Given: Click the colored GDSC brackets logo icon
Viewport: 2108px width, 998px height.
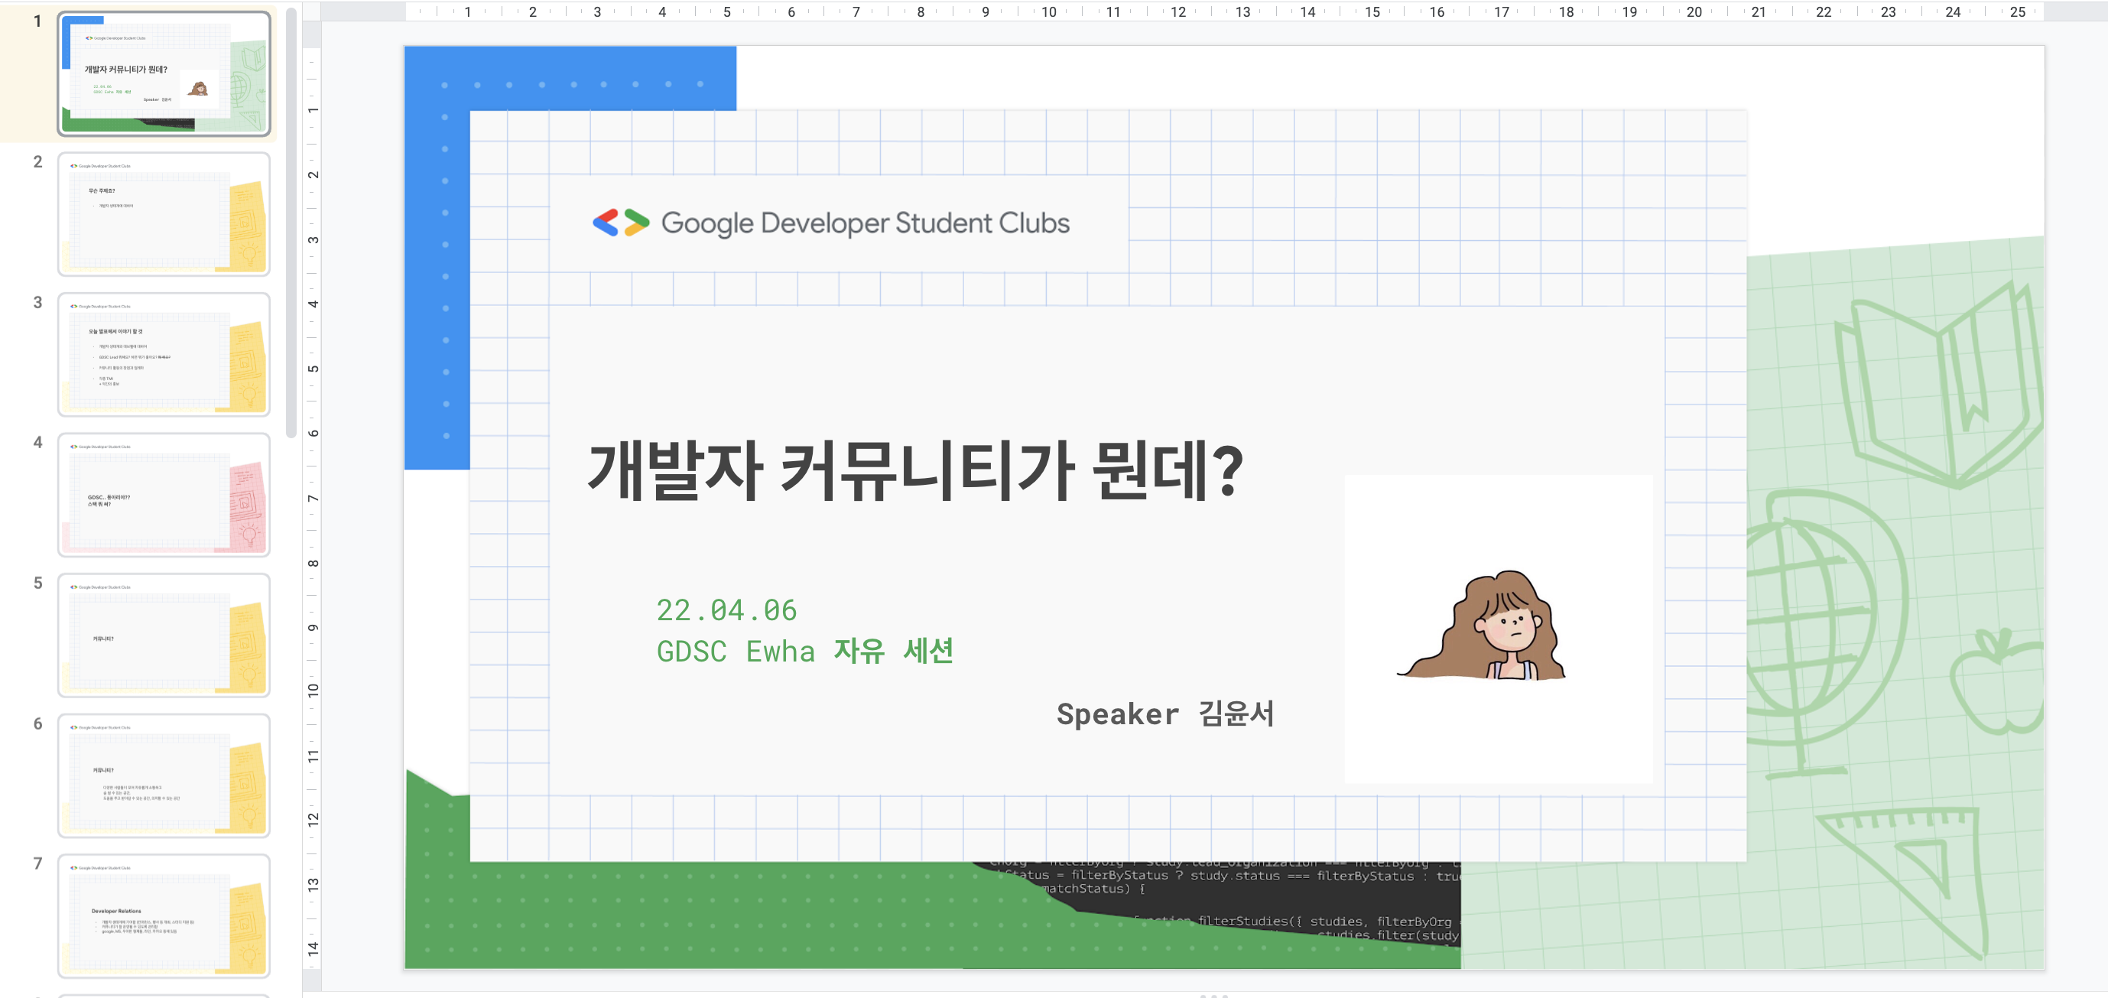Looking at the screenshot, I should pos(621,223).
